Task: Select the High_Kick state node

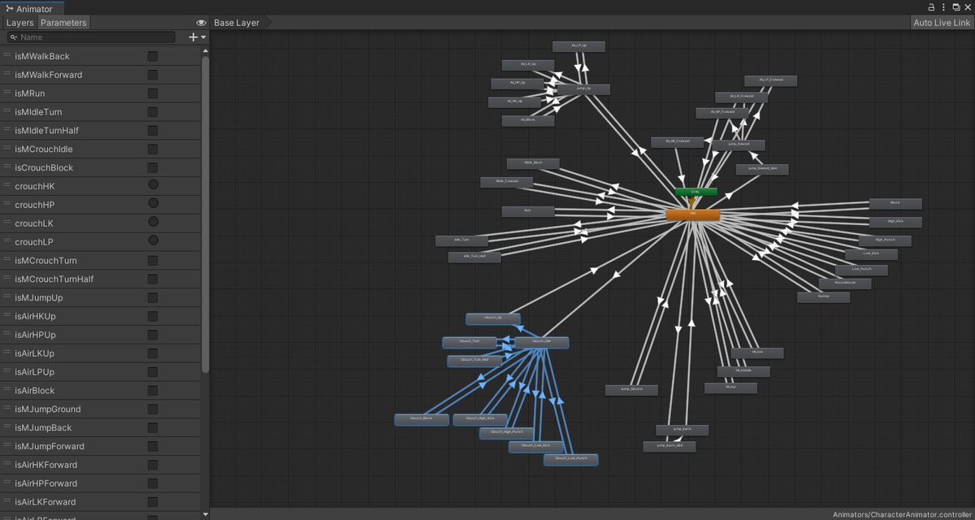Action: 896,222
